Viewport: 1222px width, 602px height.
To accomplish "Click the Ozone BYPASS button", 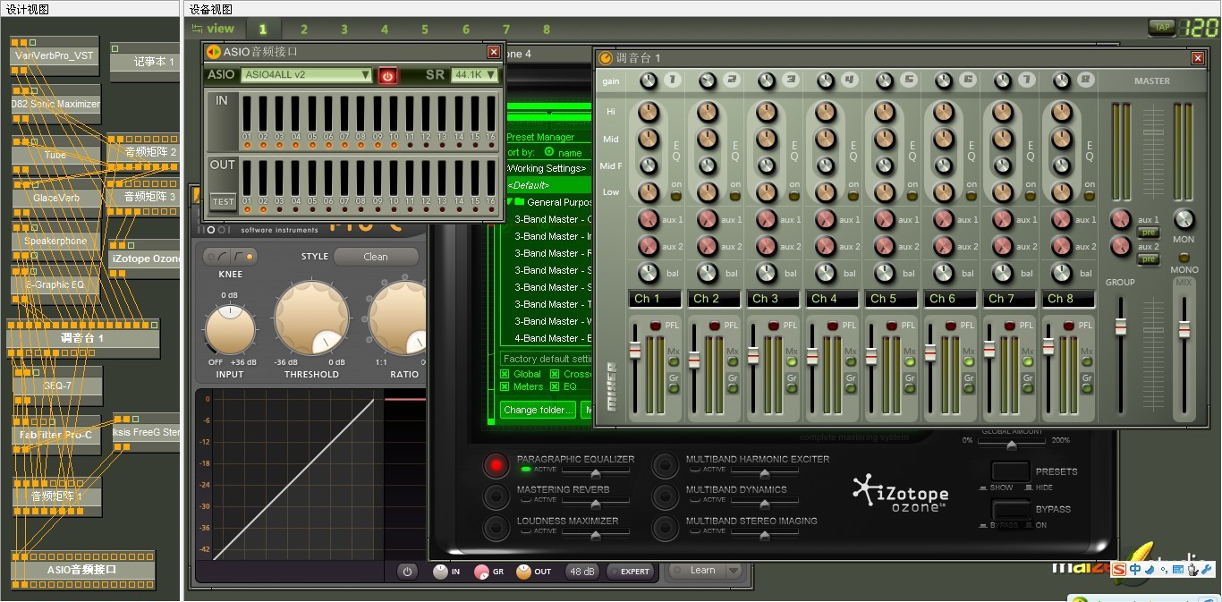I will pyautogui.click(x=1010, y=510).
